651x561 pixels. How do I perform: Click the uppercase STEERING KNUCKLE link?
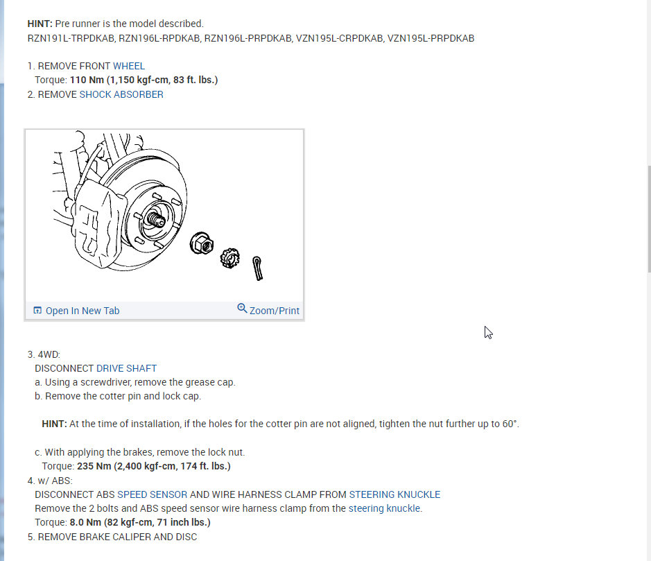pyautogui.click(x=394, y=494)
